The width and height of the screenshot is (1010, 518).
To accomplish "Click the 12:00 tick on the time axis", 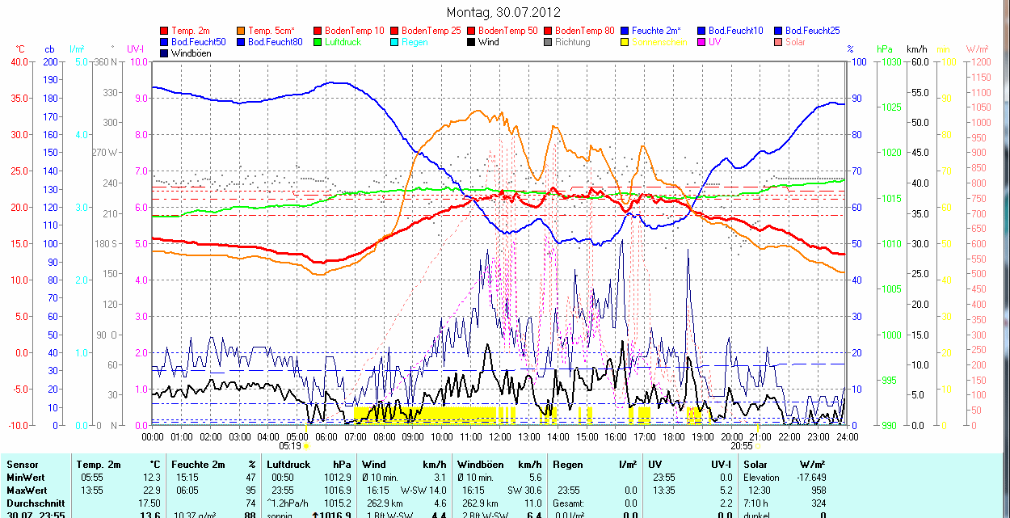I will (499, 436).
